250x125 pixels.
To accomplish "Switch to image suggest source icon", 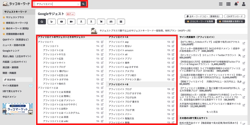I will [111, 22].
